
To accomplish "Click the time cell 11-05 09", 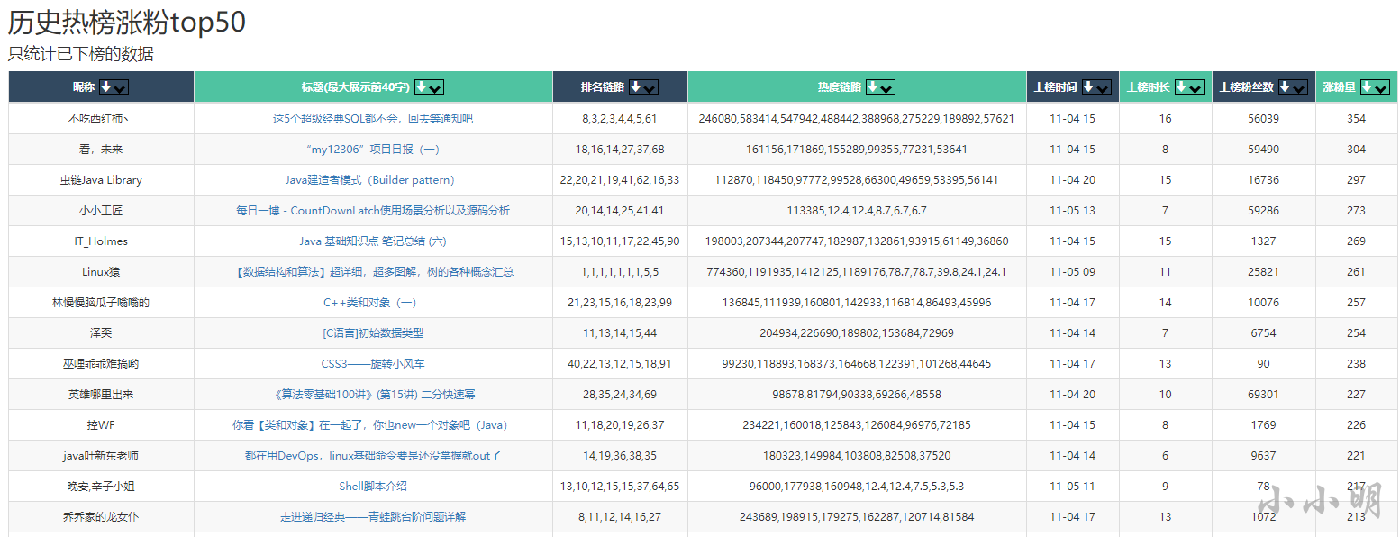I will 1073,272.
